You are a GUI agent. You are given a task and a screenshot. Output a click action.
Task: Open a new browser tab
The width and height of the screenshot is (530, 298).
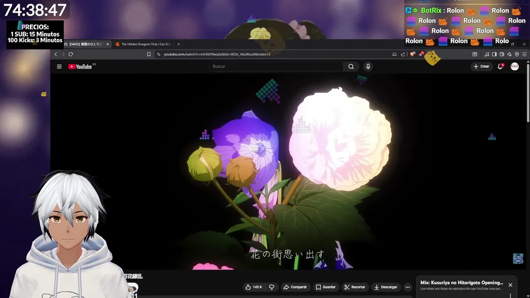coord(178,44)
